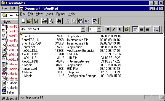Image resolution: width=165 pixels, height=101 pixels.
Task: Click 'Application Extension' text
Action: (x=81, y=51)
